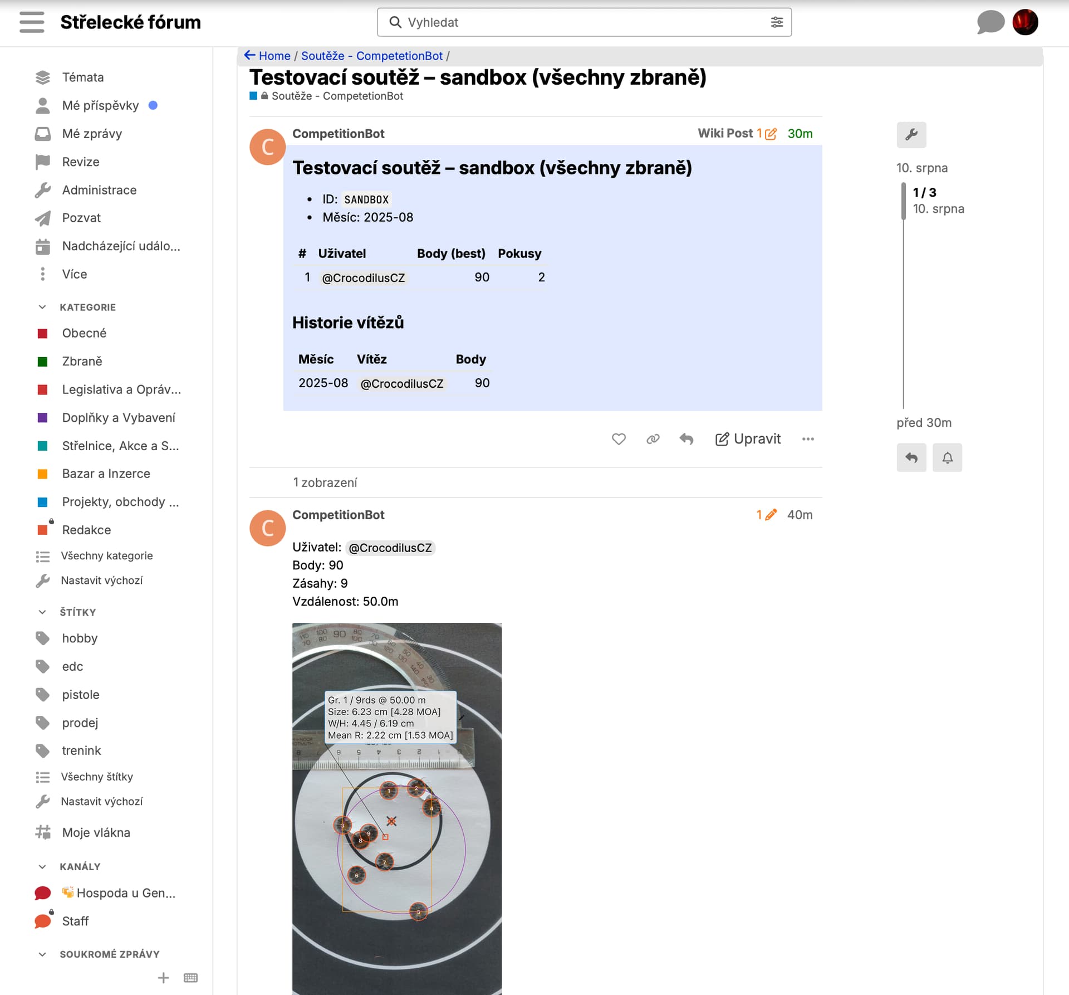Open the hamburger sidebar menu
The width and height of the screenshot is (1069, 995).
[x=32, y=22]
